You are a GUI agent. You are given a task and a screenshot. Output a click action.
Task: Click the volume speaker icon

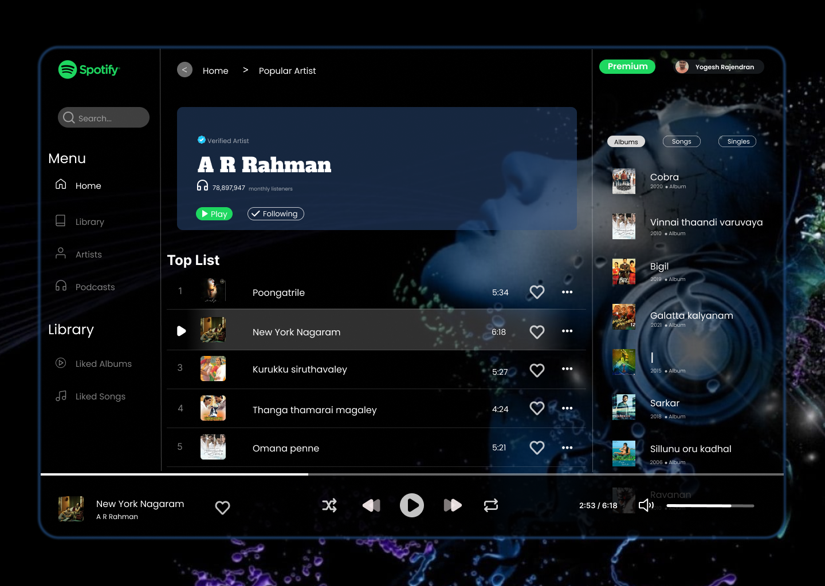(x=646, y=505)
